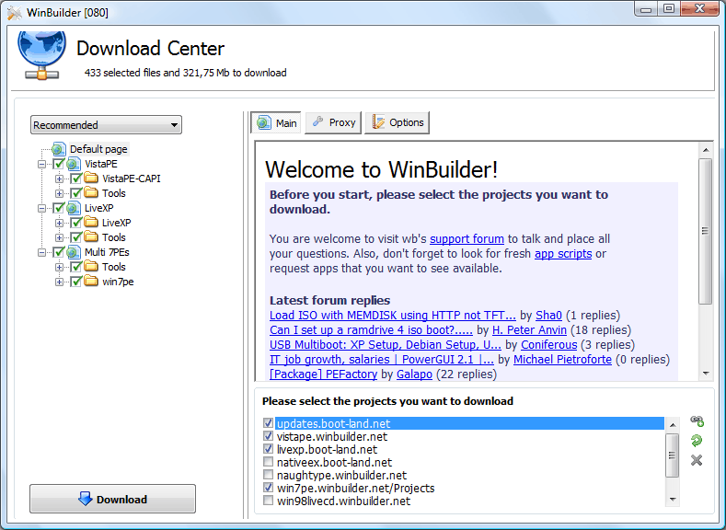Open the IT job growth PowerGUI thread link

382,360
